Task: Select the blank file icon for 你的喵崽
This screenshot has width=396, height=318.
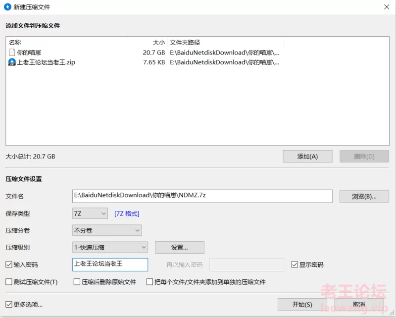Action: [12, 53]
